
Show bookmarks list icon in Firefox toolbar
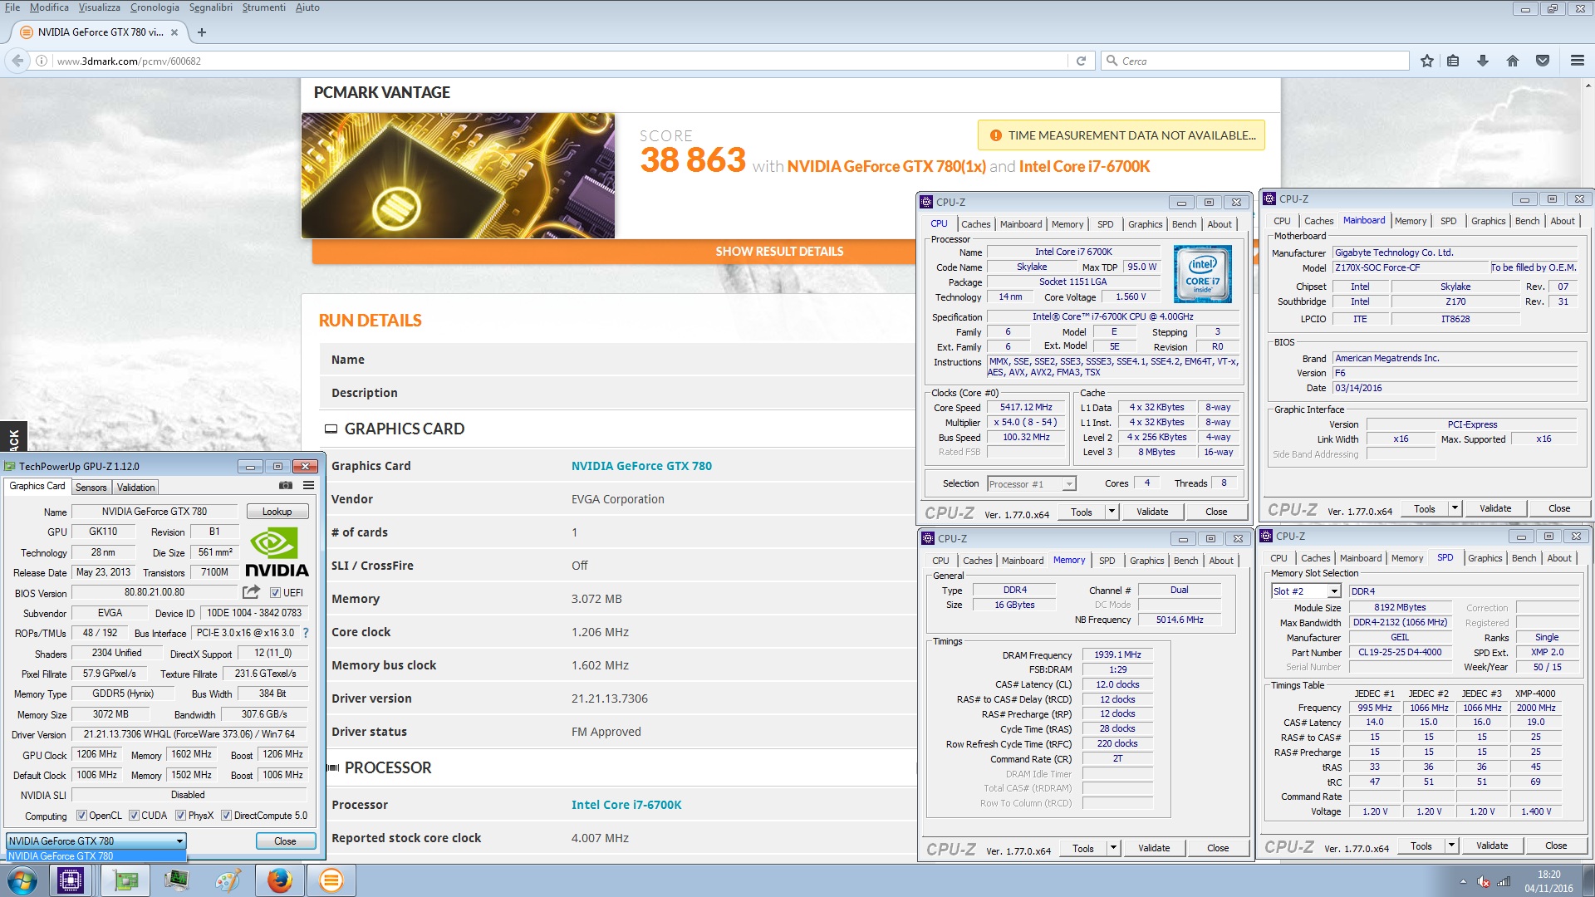point(1453,61)
